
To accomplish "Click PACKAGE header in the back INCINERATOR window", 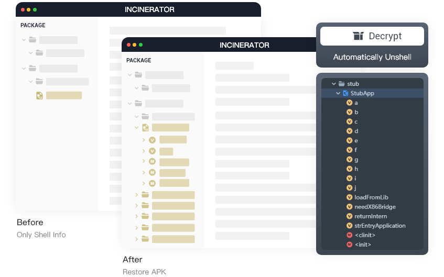I will pos(33,25).
